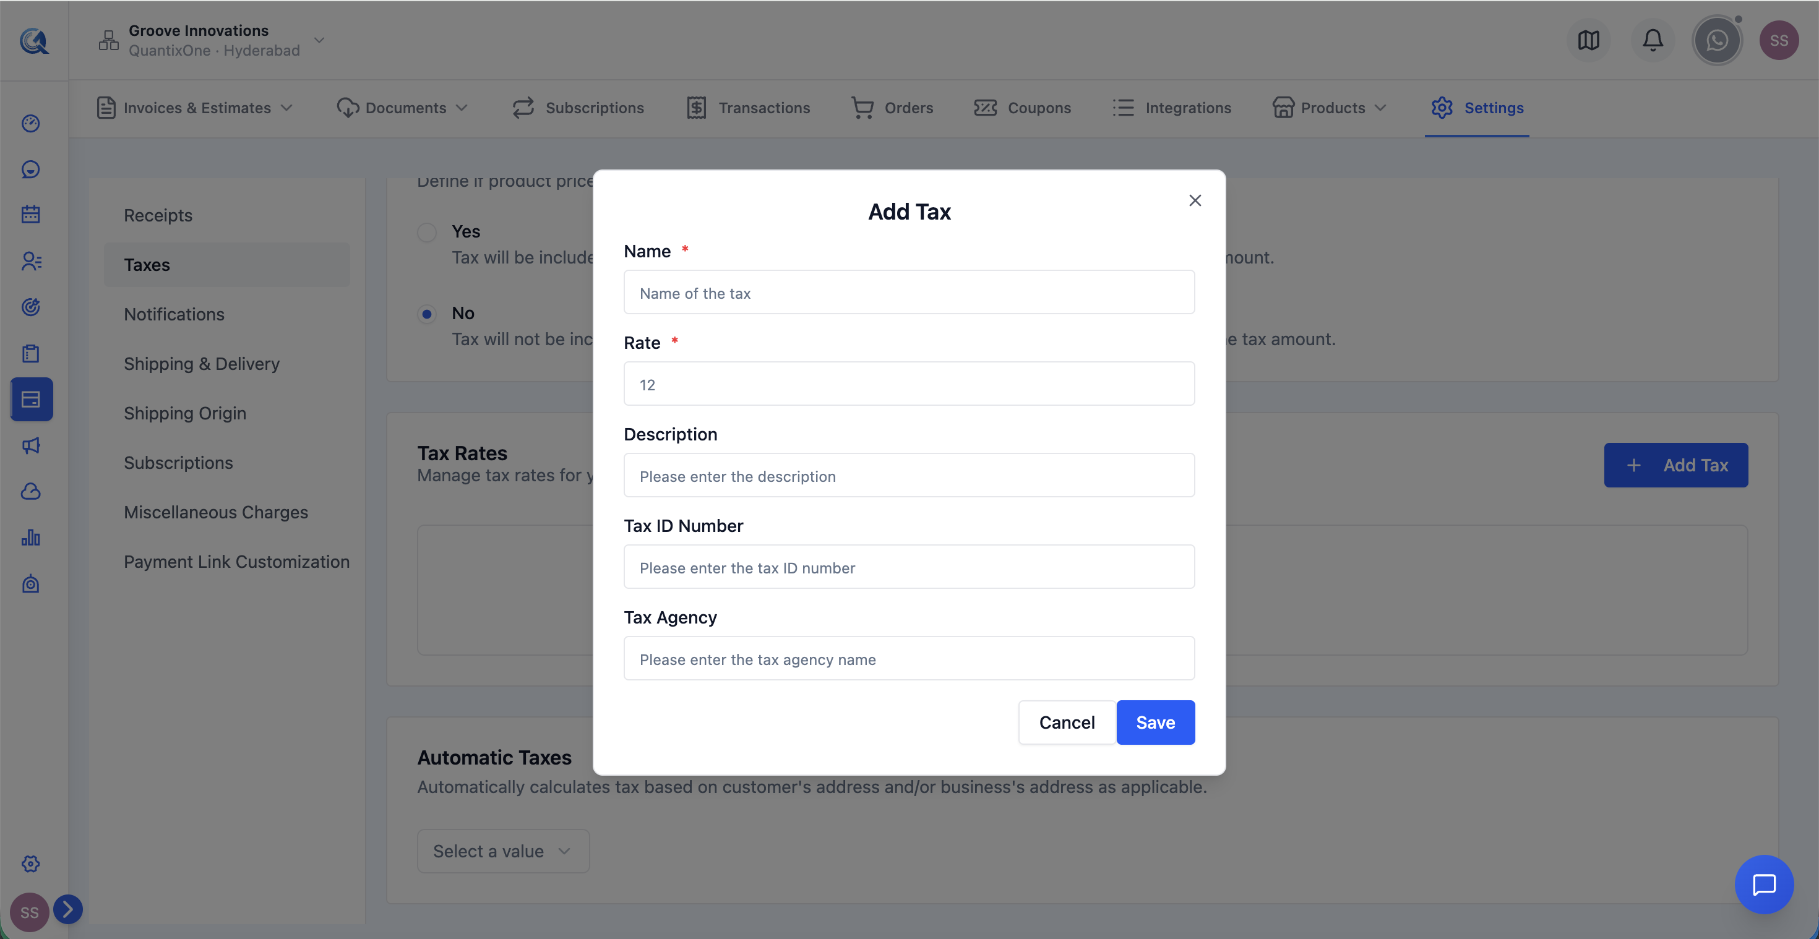Expand sidebar with the arrow button
Screen dimensions: 1819x939
(x=68, y=909)
